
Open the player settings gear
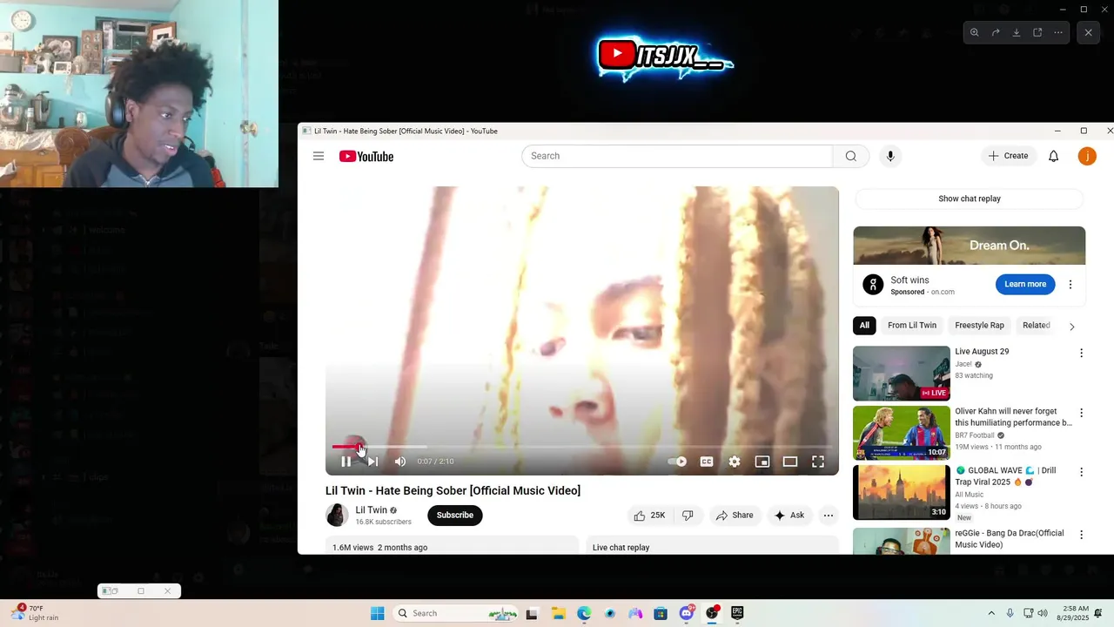click(735, 462)
